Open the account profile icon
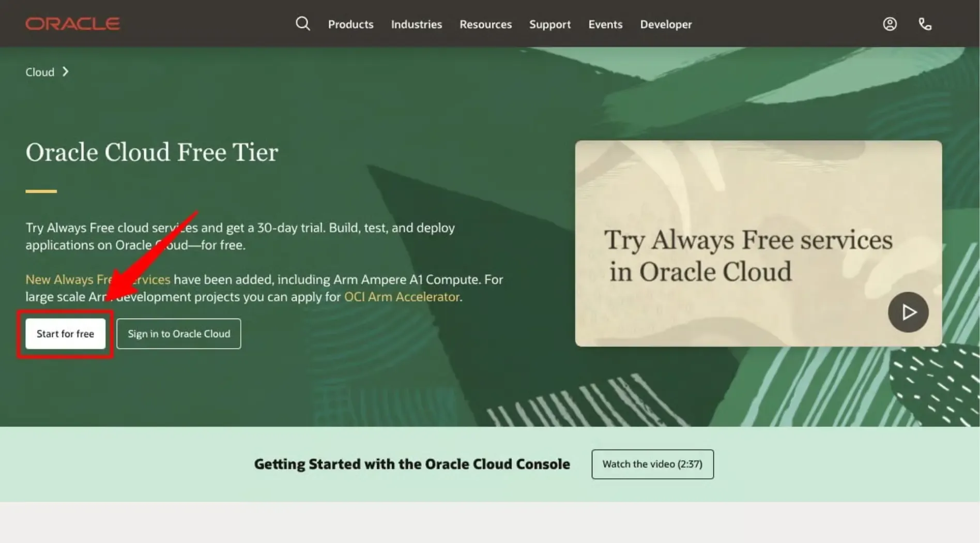The image size is (980, 543). click(890, 24)
